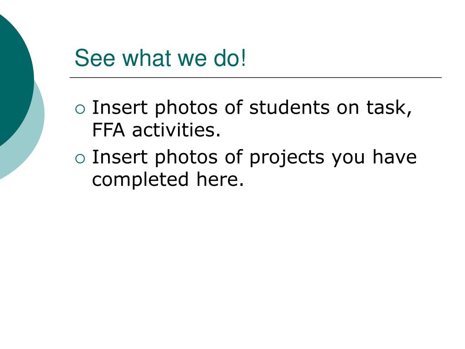Click 'Insert' at start of first bullet
The height and width of the screenshot is (349, 465).
120,107
